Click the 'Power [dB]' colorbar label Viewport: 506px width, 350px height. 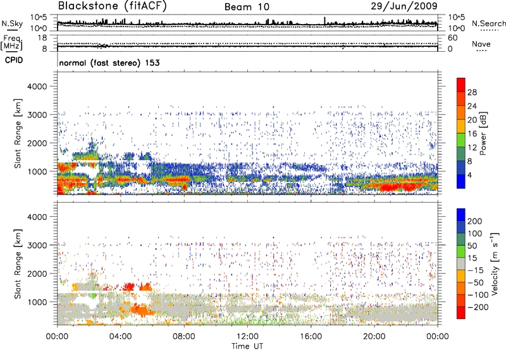(x=483, y=133)
